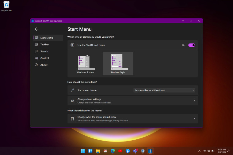Click the moon notification icon in tray

[228, 151]
